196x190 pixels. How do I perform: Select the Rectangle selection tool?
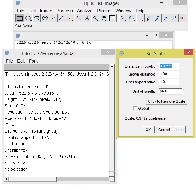(20, 18)
